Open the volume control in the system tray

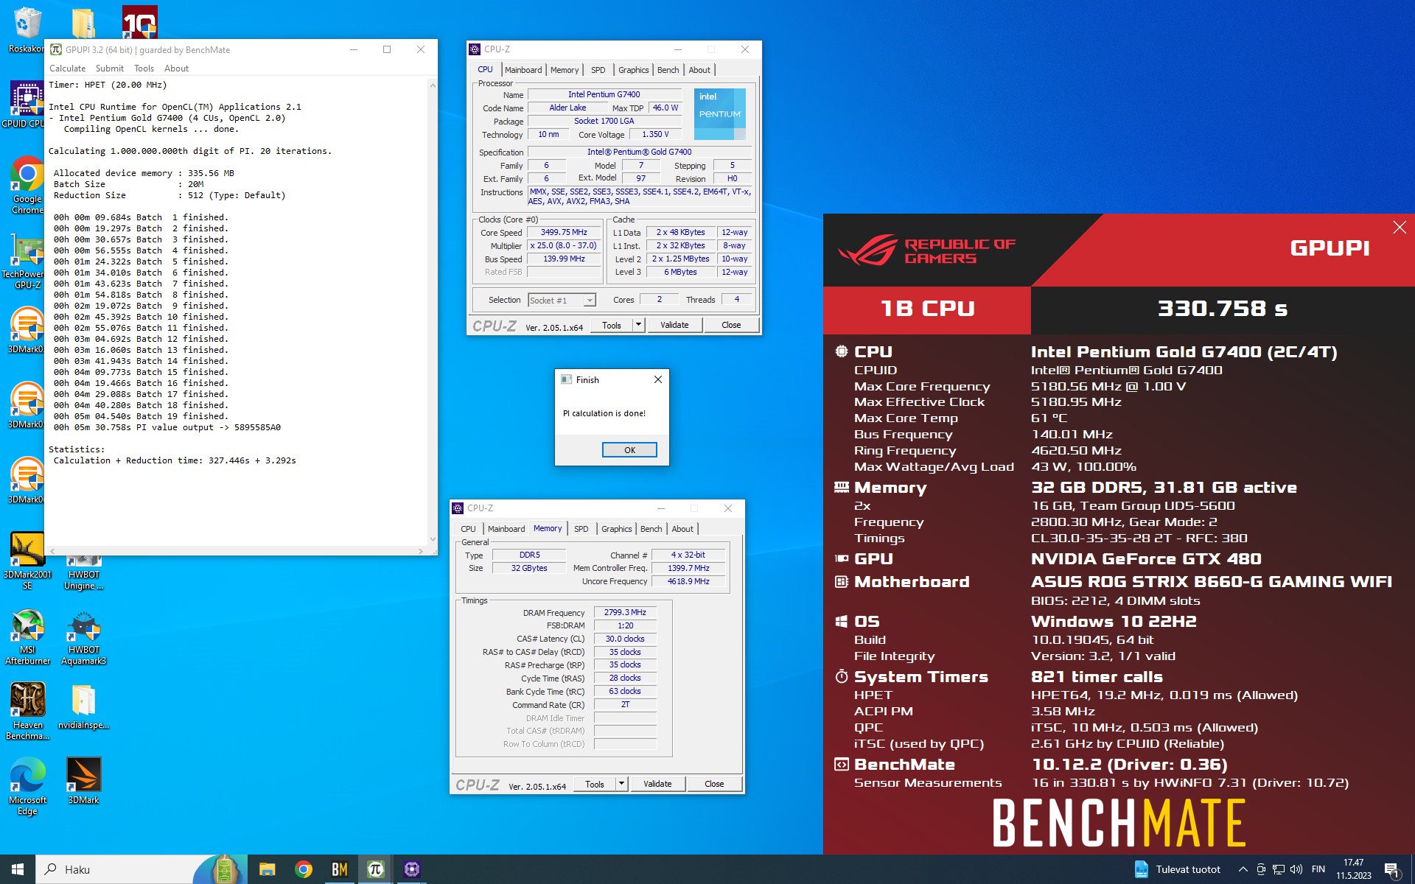(1296, 869)
